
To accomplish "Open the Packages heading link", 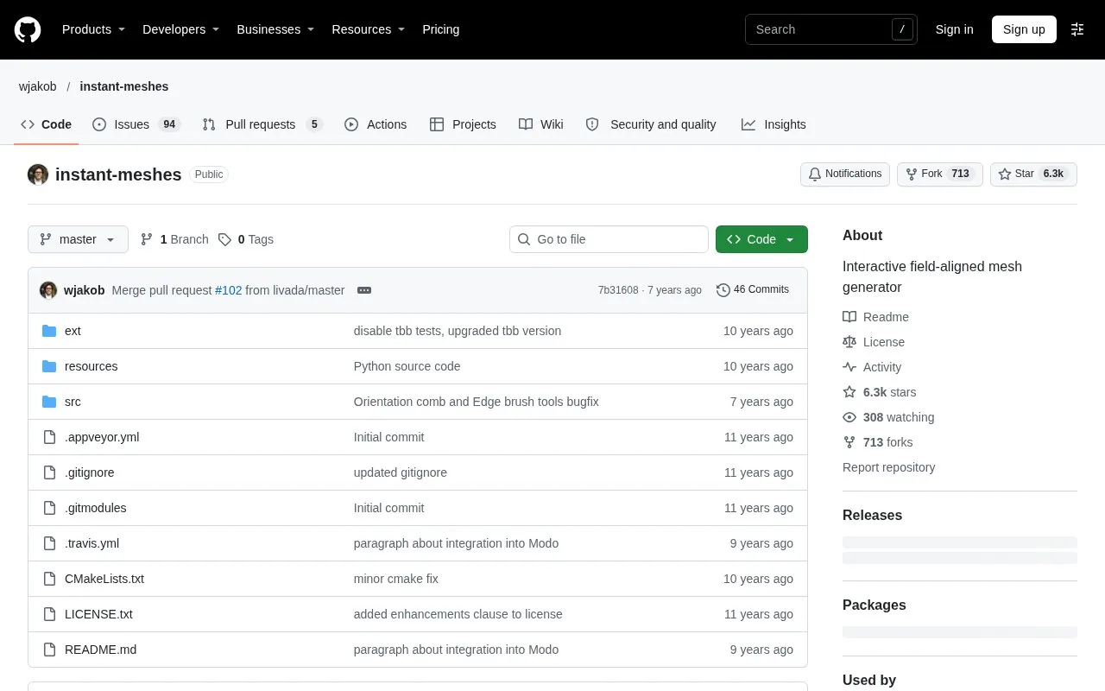I will click(874, 605).
